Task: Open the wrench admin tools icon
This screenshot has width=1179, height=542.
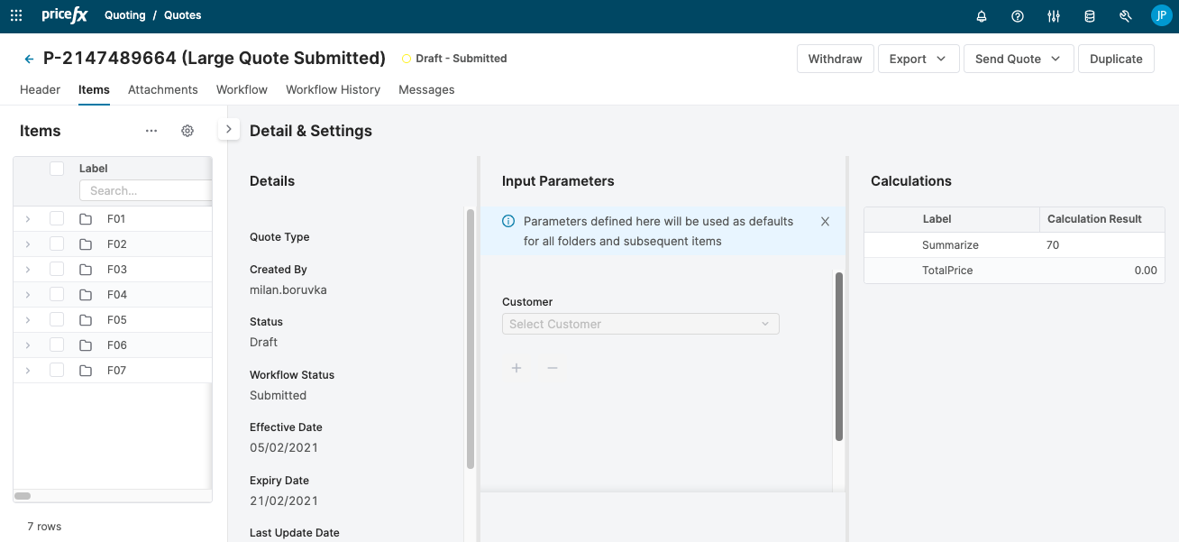Action: click(x=1125, y=15)
